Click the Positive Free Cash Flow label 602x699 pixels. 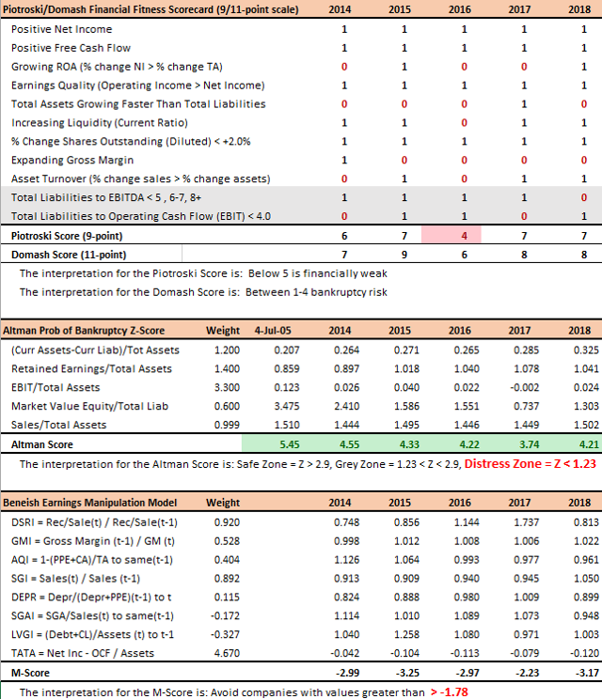coord(71,48)
